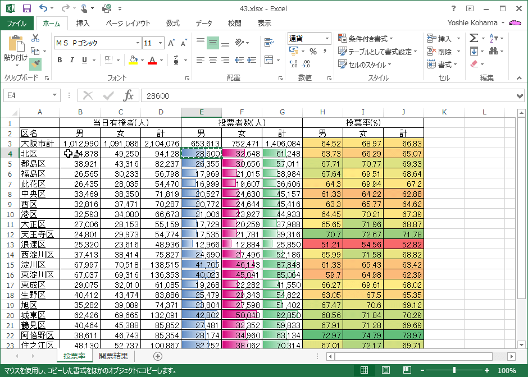
Task: Click vertical scrollbar down arrow
Action: [522, 344]
